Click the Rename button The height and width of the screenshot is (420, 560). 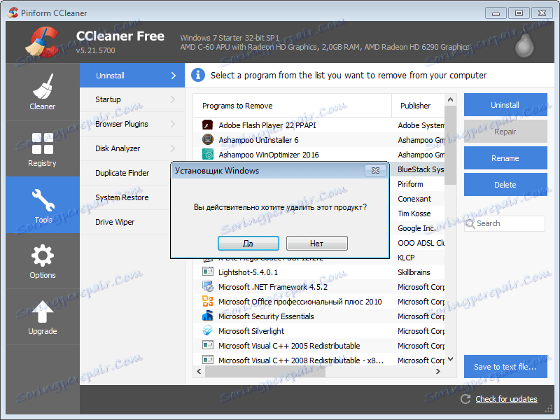tap(505, 158)
